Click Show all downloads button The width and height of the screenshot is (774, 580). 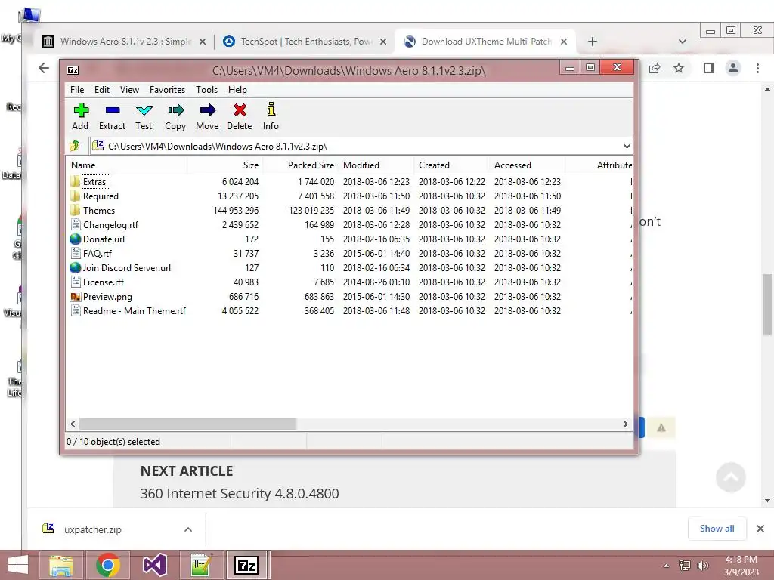pos(717,529)
